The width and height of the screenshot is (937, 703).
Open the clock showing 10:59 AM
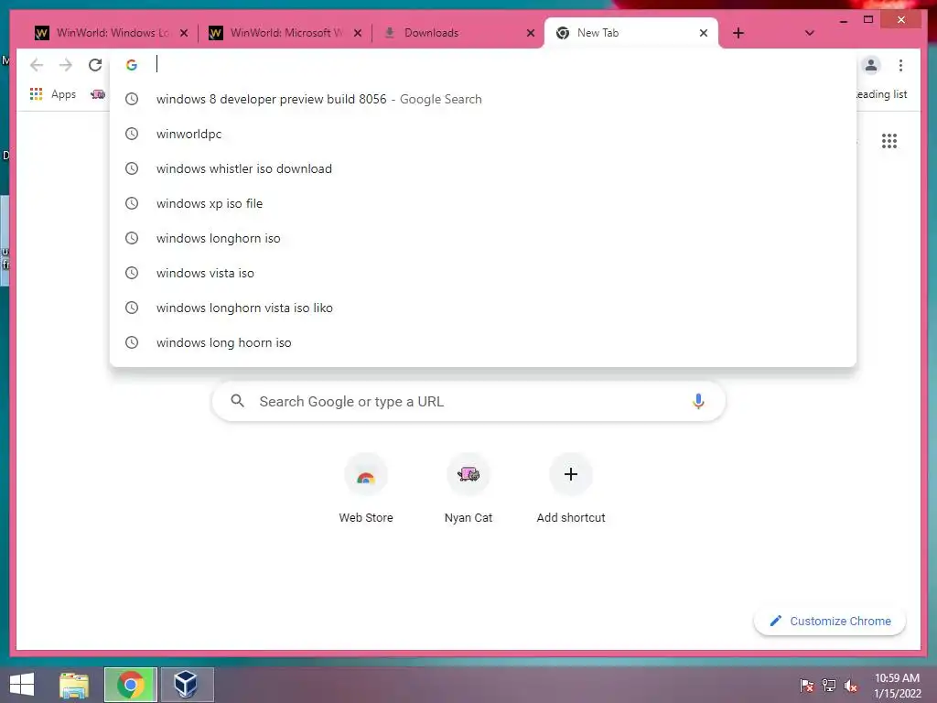[x=897, y=685]
